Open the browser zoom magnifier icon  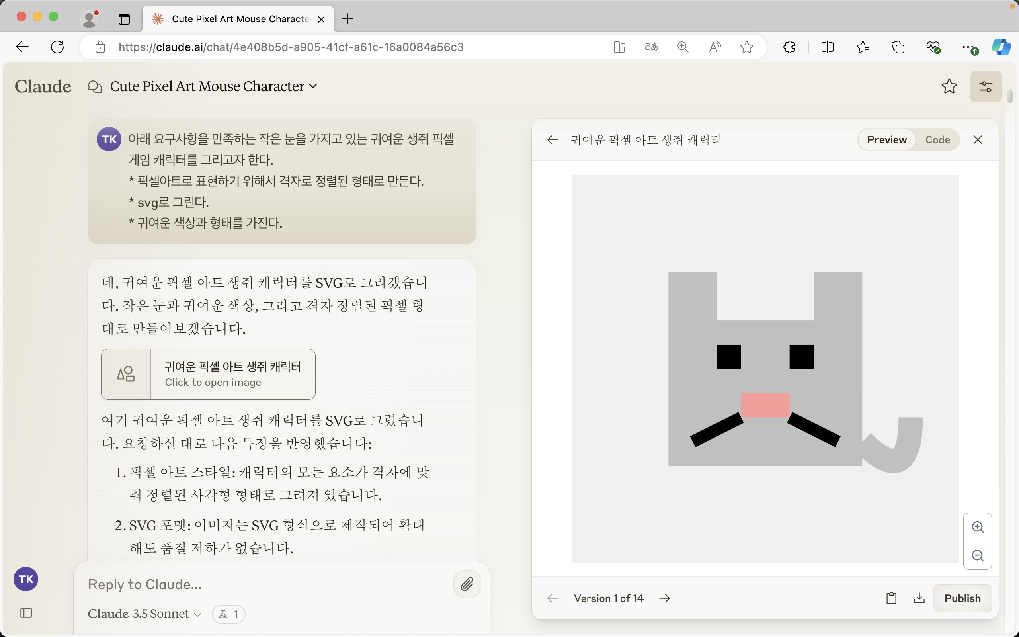pyautogui.click(x=683, y=47)
